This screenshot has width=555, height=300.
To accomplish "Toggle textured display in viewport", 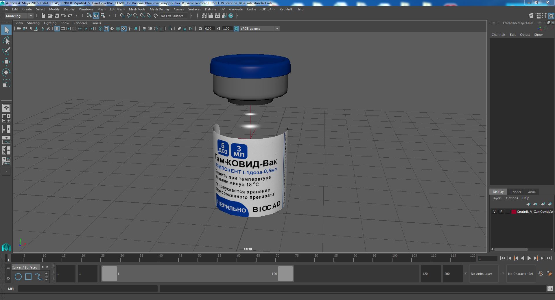I will pyautogui.click(x=124, y=29).
